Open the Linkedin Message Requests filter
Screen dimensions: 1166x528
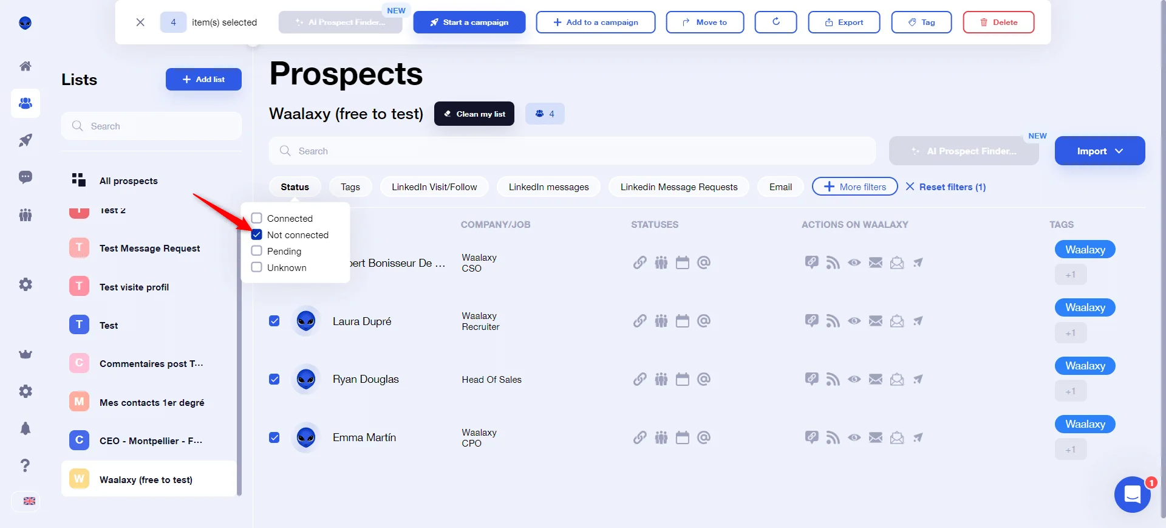(x=679, y=187)
